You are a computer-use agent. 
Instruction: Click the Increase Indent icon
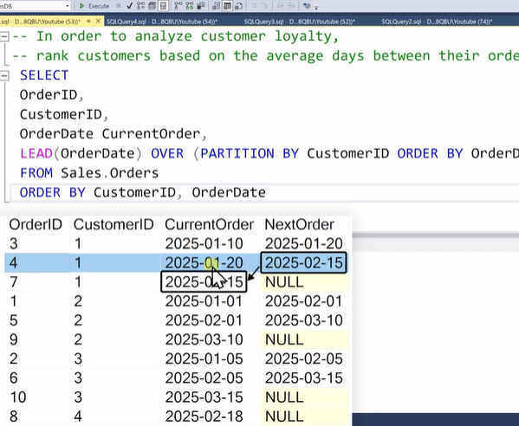[x=291, y=6]
